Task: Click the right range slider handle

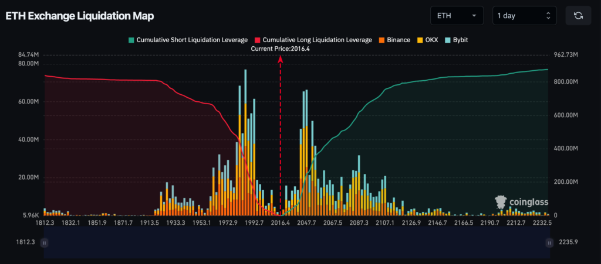Action: (x=549, y=243)
